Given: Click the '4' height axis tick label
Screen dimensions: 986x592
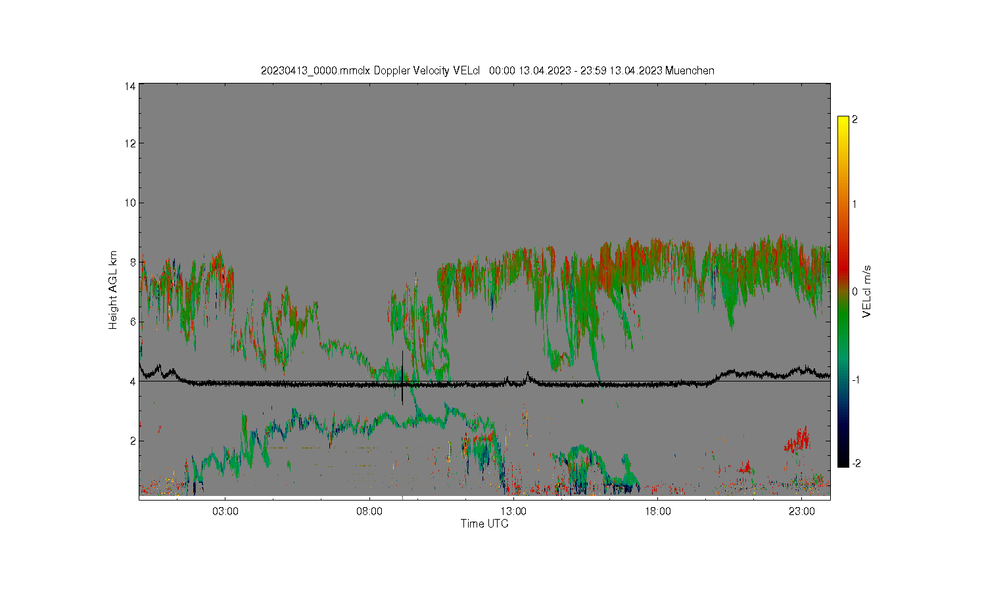Looking at the screenshot, I should [133, 382].
